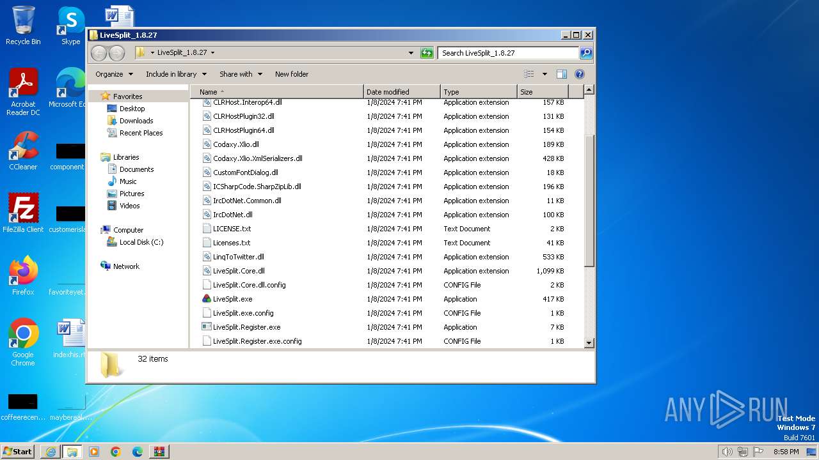Image resolution: width=819 pixels, height=460 pixels.
Task: Click the Back navigation arrow
Action: click(x=99, y=53)
